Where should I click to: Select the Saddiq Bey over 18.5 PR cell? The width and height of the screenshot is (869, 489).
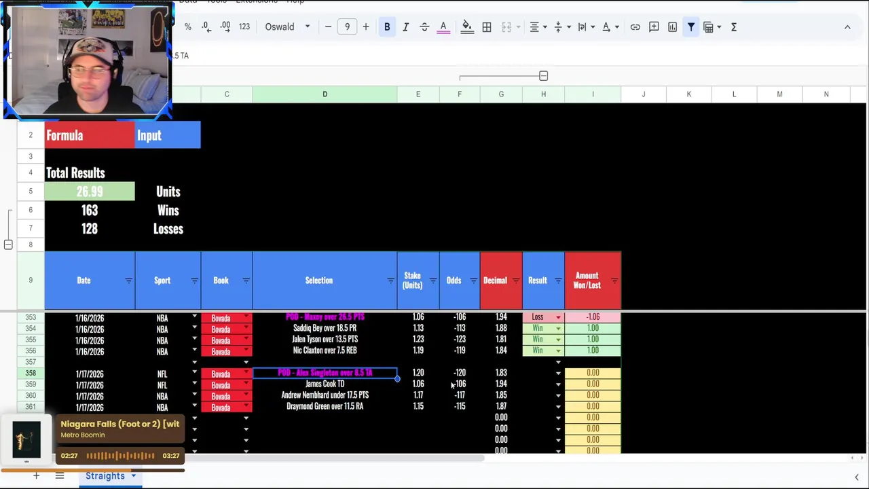325,328
